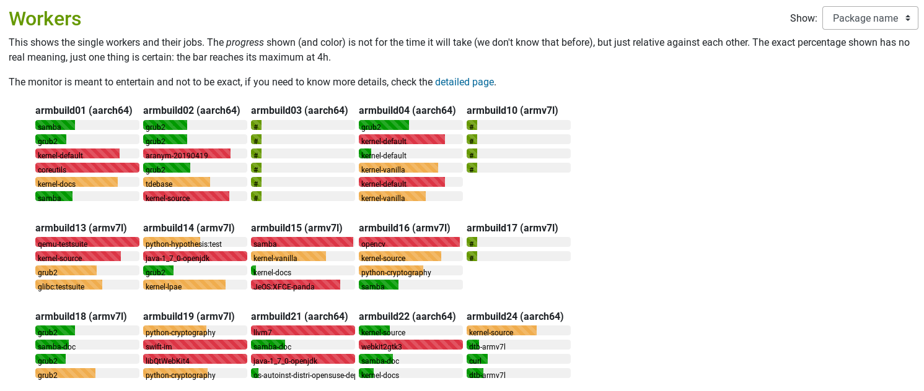
Task: Select python-hypothesis:test job on armbuild14
Action: 195,242
